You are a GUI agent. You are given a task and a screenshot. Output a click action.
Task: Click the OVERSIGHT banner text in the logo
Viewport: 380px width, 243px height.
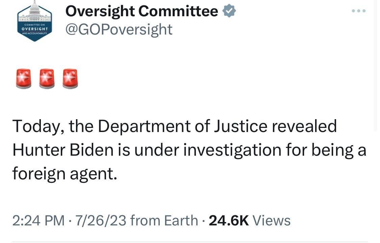35,29
